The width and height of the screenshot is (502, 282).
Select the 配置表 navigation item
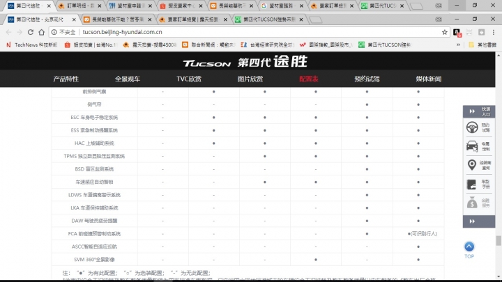coord(309,79)
